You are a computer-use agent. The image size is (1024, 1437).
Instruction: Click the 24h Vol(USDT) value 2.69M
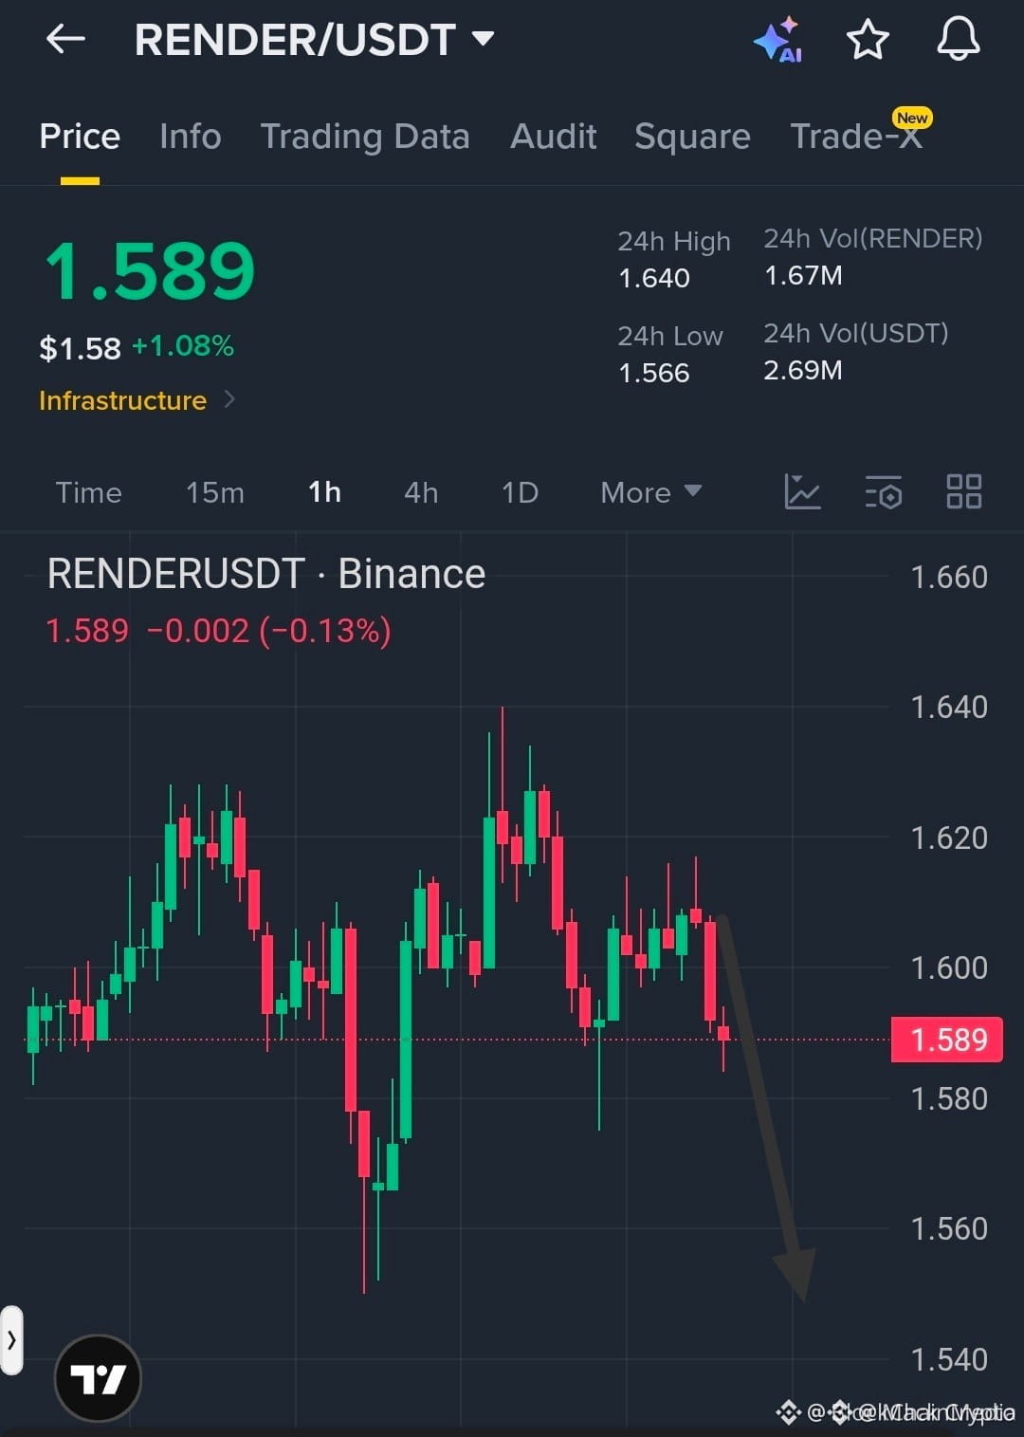click(x=803, y=370)
